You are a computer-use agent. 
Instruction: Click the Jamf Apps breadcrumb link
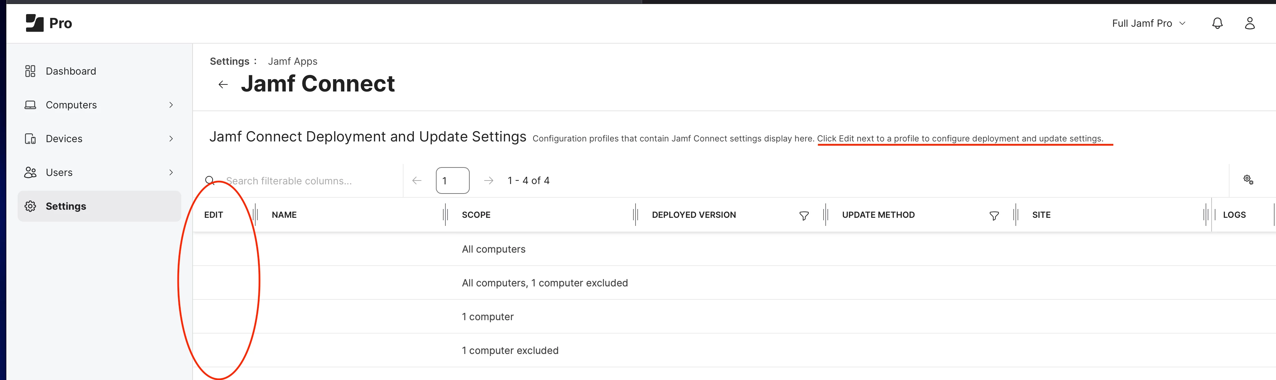point(292,61)
